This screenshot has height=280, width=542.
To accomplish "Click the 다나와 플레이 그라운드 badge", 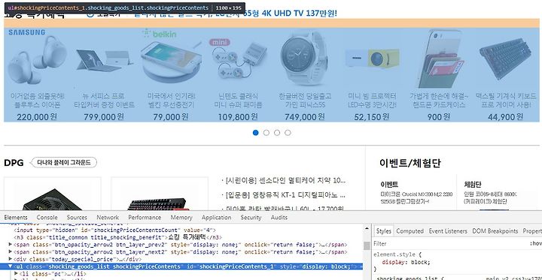I will [64, 162].
